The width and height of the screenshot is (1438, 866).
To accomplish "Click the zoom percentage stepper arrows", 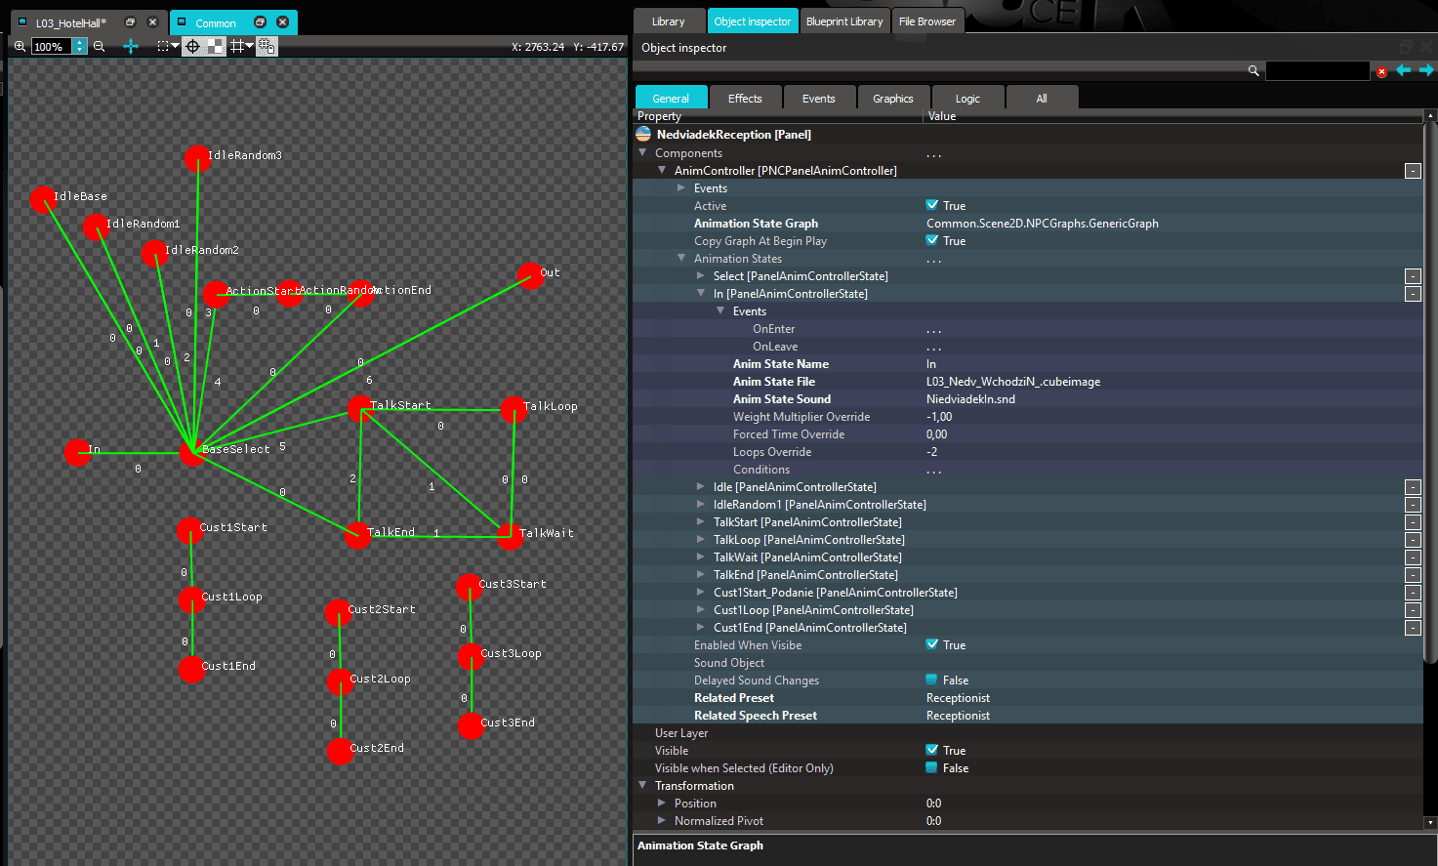I will [80, 46].
